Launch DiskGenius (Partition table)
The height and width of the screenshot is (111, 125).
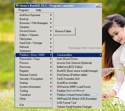point(77,75)
